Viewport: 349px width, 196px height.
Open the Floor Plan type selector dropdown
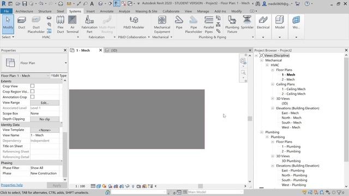click(x=65, y=63)
